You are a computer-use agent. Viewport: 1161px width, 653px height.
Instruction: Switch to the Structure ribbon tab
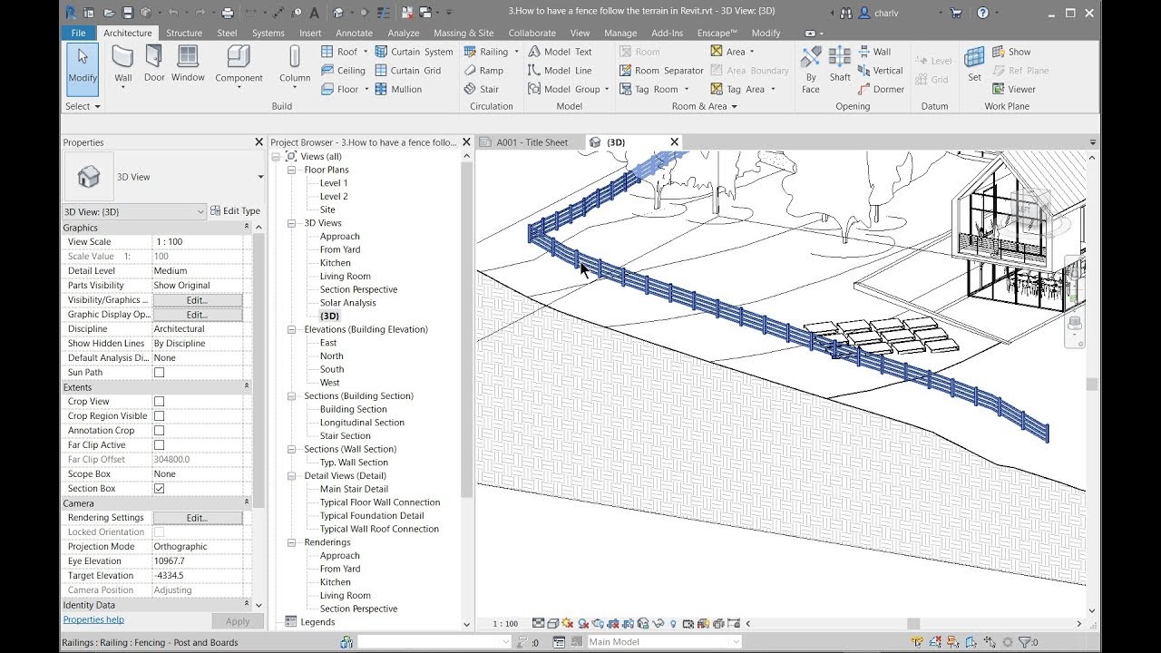point(184,33)
